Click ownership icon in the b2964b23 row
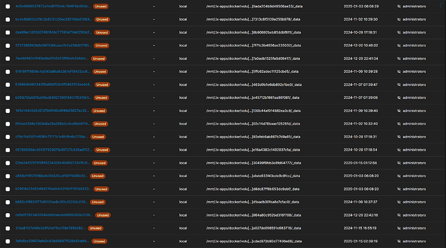Viewport: 446px width, 248px height. point(399,189)
